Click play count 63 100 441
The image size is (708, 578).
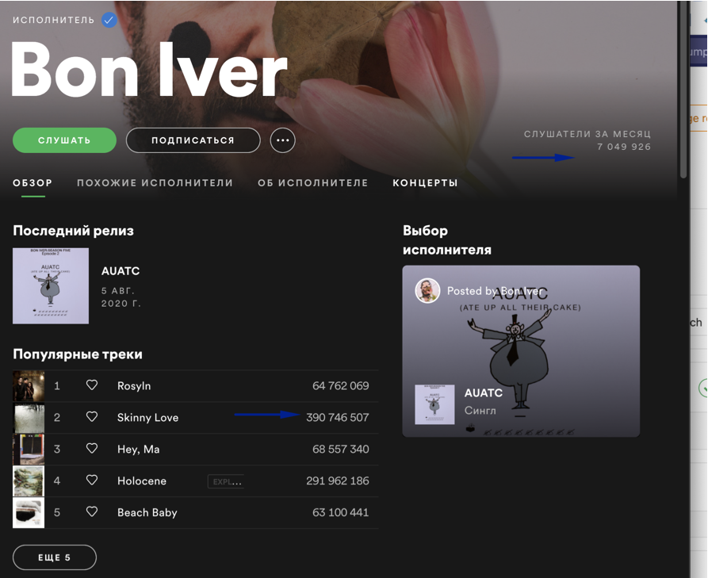click(x=340, y=512)
